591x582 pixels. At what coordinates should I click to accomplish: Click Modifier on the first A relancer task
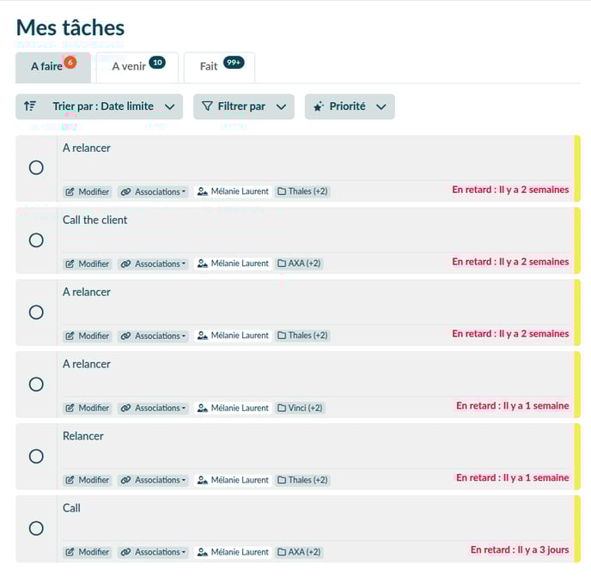[88, 191]
